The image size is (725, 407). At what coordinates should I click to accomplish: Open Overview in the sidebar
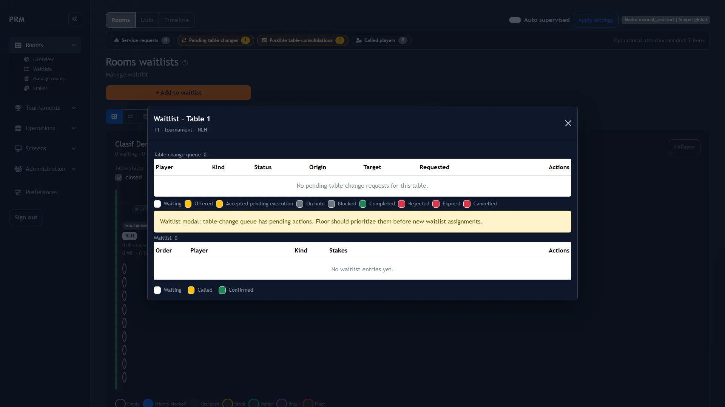[43, 59]
